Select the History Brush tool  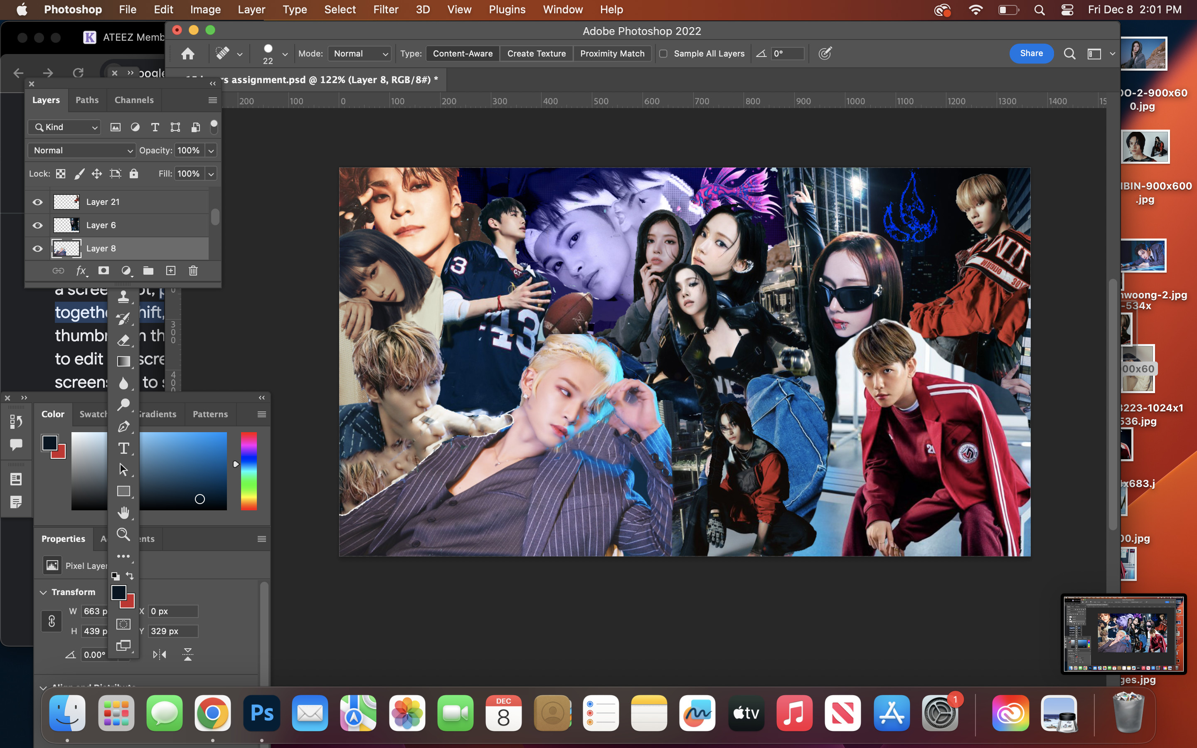(x=123, y=319)
